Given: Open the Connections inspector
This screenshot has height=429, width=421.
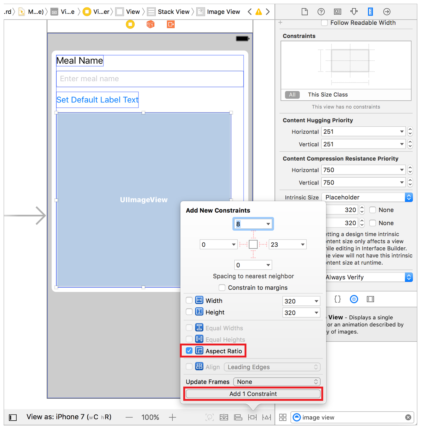Looking at the screenshot, I should tap(387, 12).
